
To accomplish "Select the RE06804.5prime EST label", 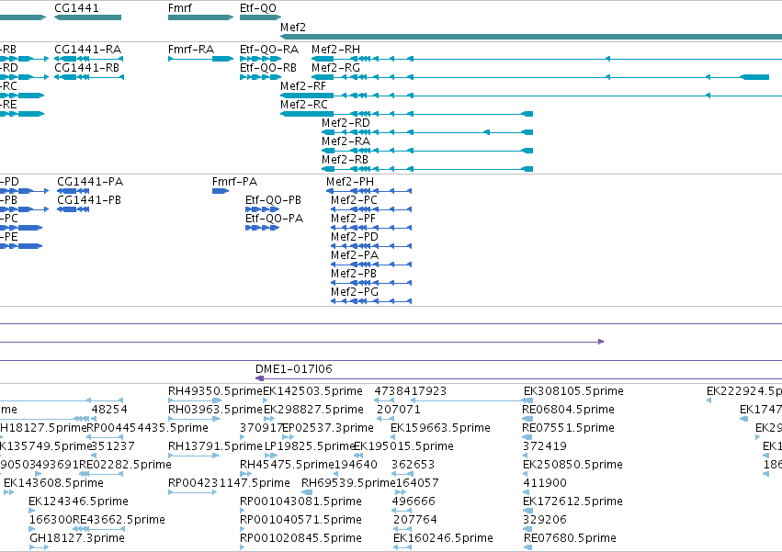I will click(x=568, y=410).
